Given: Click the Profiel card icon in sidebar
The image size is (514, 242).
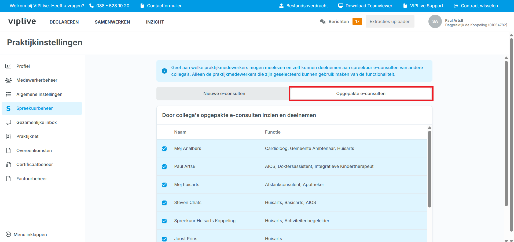Looking at the screenshot, I should 9,66.
